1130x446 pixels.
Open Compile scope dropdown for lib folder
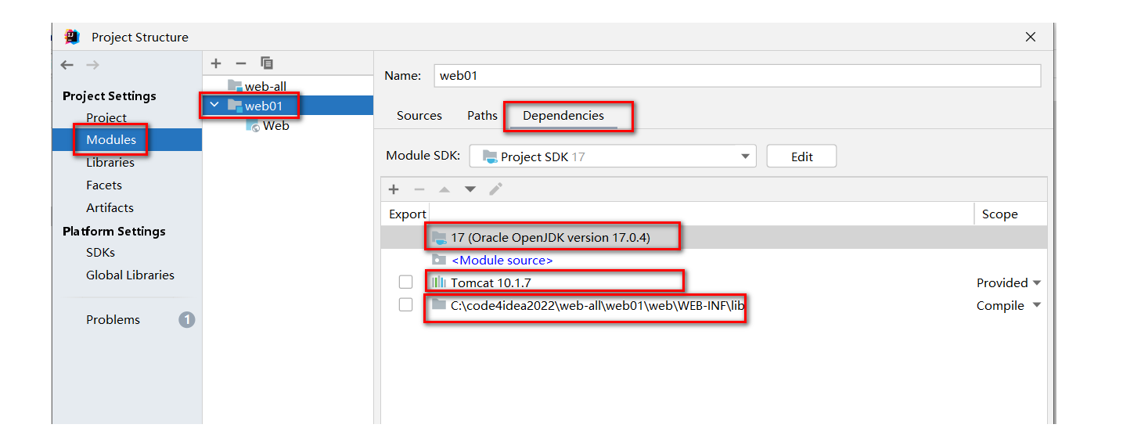pos(1037,305)
